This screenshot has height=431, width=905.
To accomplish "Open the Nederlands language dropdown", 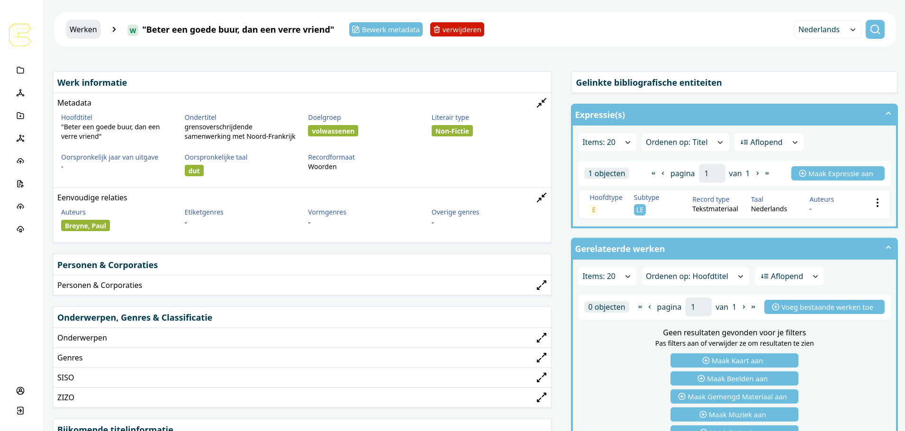I will 827,29.
